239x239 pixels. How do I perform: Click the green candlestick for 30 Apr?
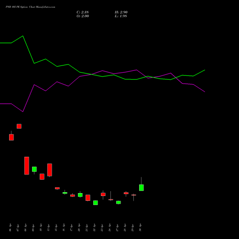(141, 187)
